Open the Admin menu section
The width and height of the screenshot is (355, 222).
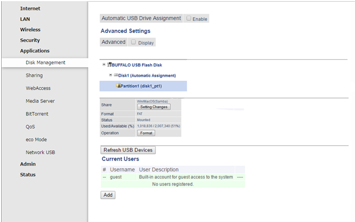[28, 164]
